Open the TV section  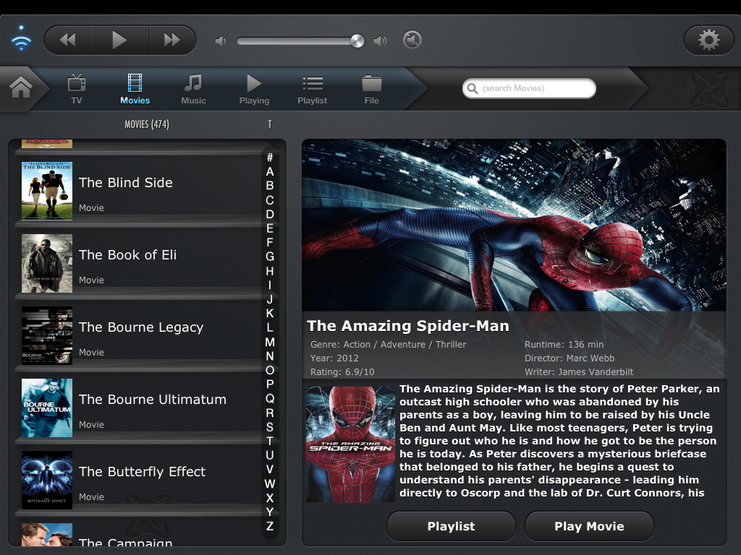point(77,90)
